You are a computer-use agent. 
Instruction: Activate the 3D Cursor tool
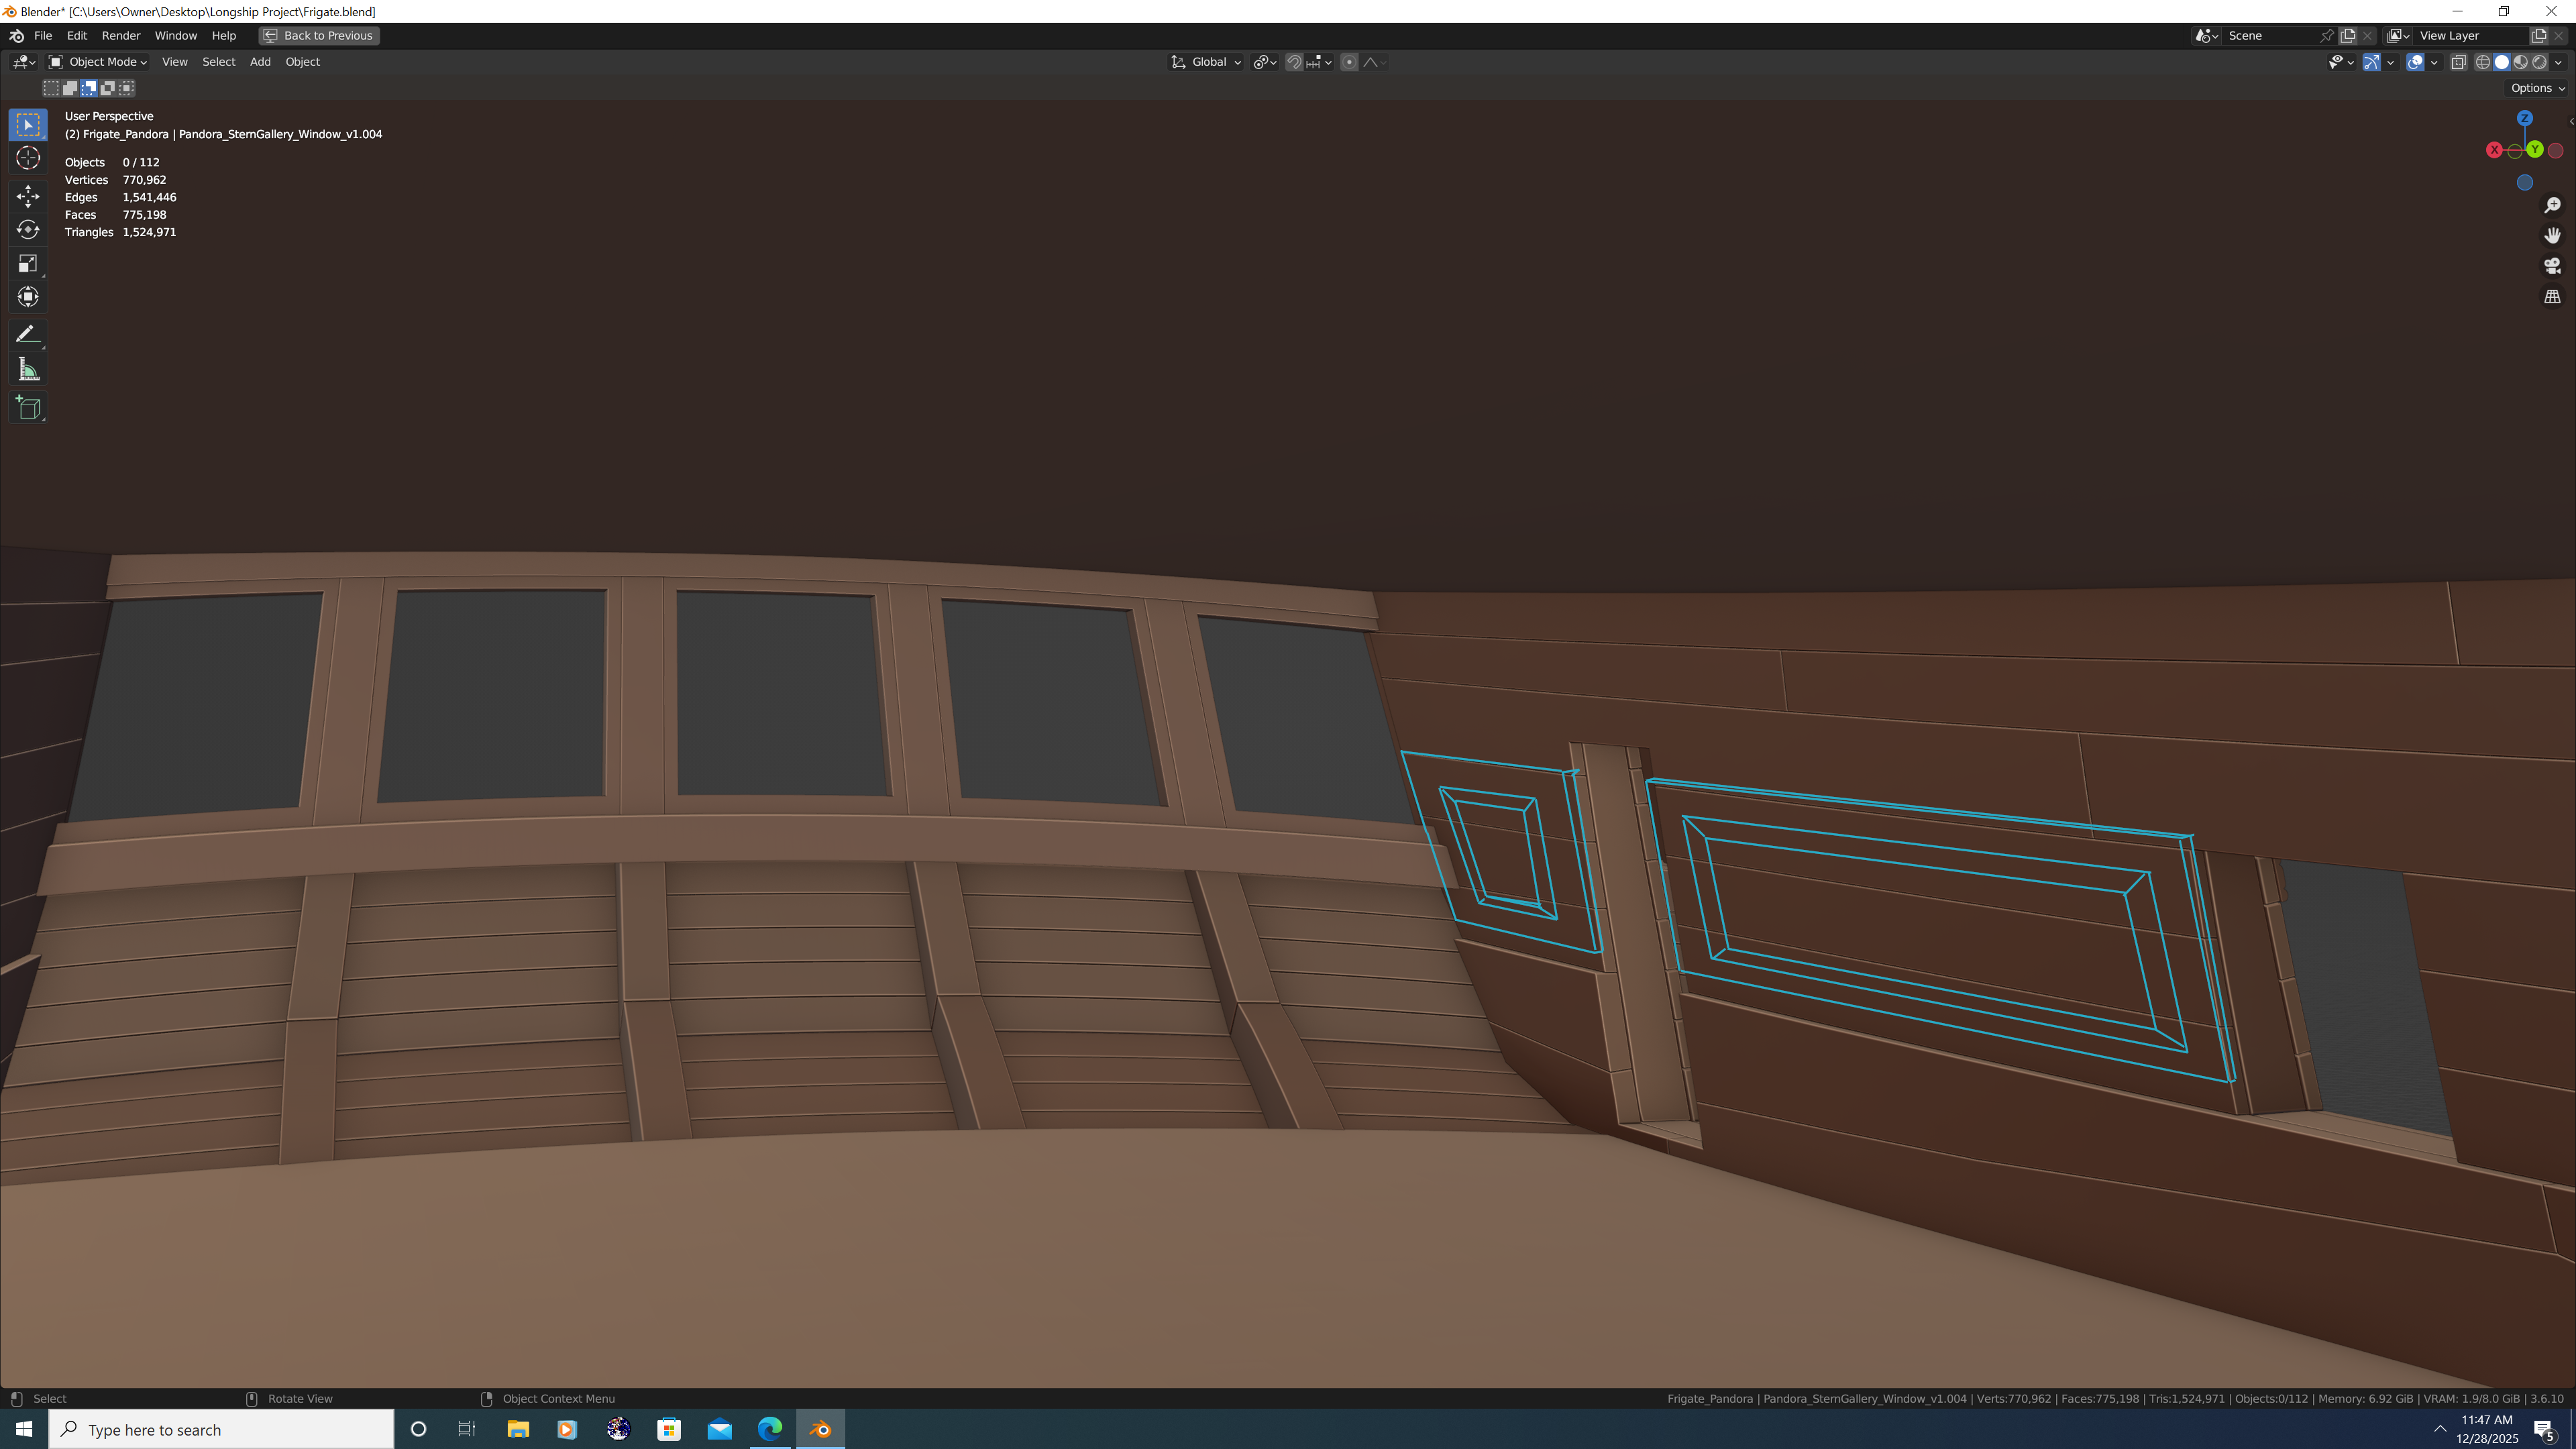point(28,158)
